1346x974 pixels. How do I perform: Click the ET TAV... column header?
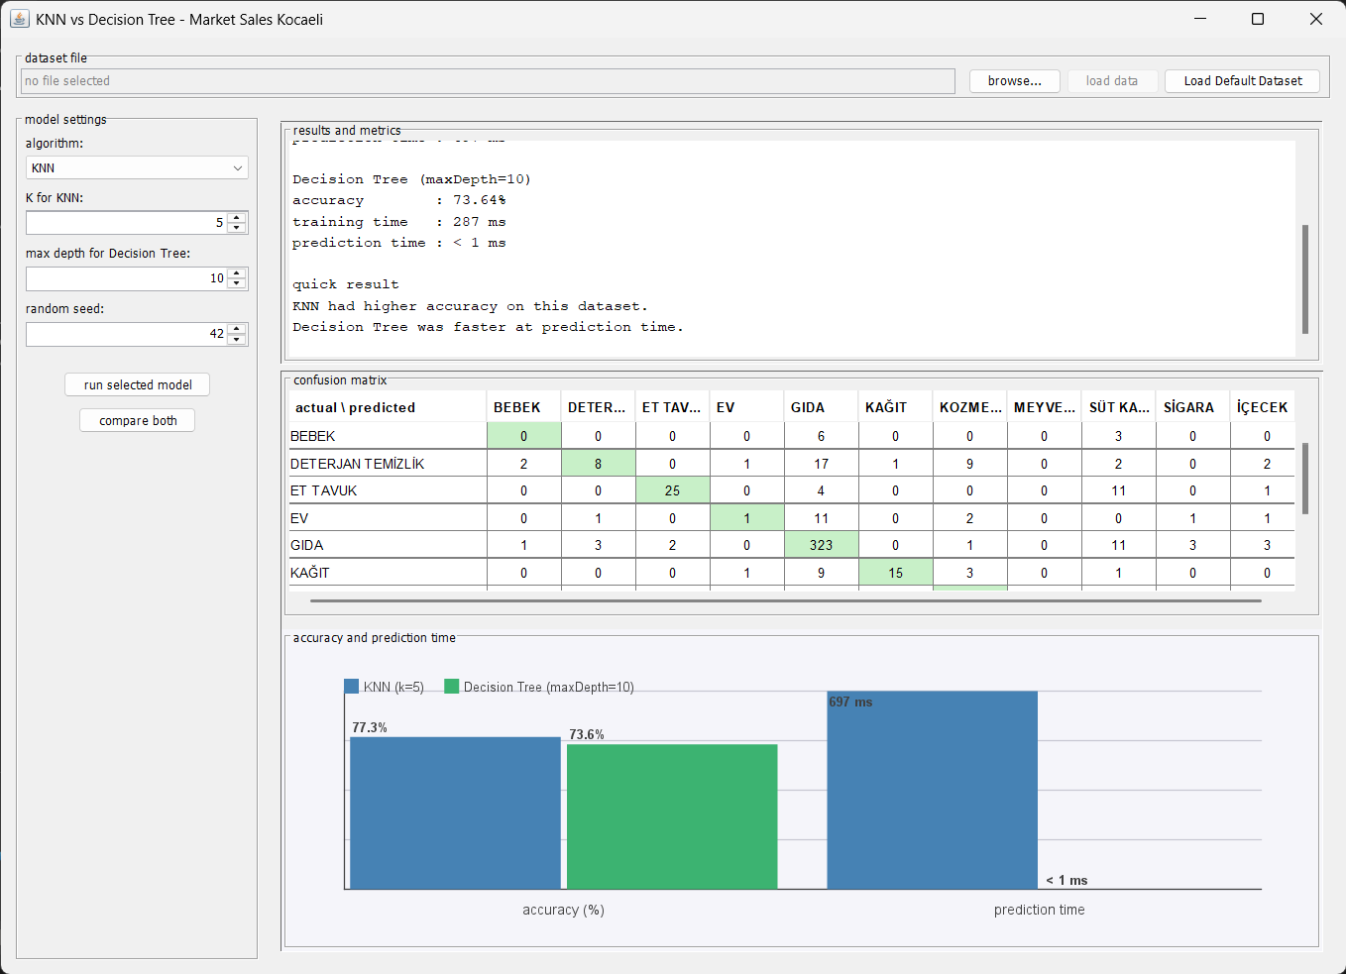[673, 407]
